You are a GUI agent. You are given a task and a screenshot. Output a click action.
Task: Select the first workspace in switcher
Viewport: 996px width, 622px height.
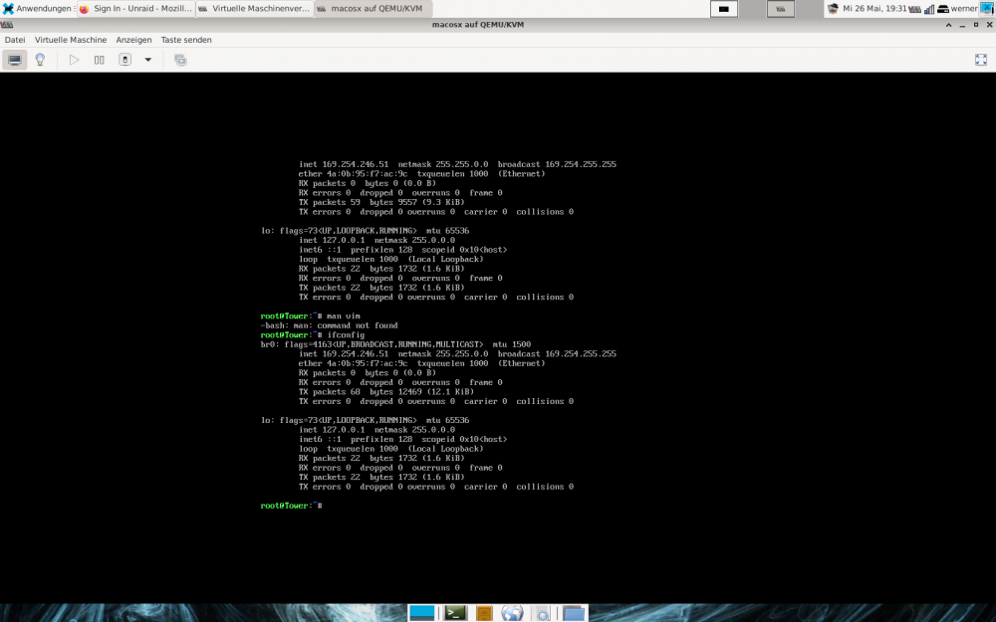click(723, 9)
